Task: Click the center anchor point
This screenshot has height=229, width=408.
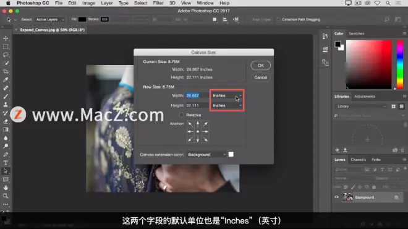Action: tap(198, 132)
